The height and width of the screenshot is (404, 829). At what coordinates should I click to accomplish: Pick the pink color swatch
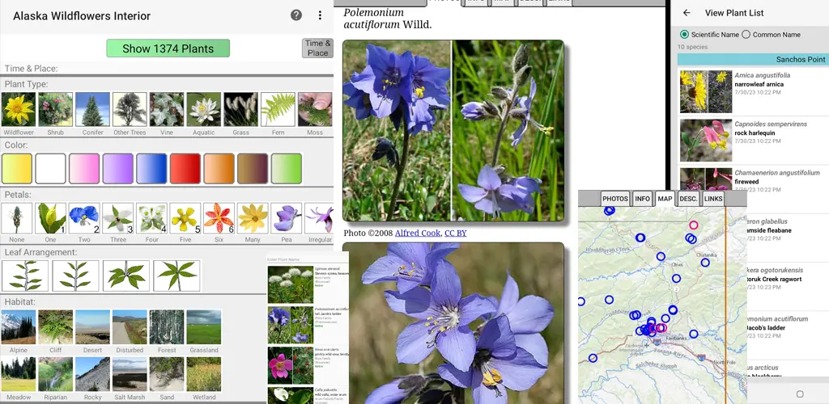coord(84,169)
